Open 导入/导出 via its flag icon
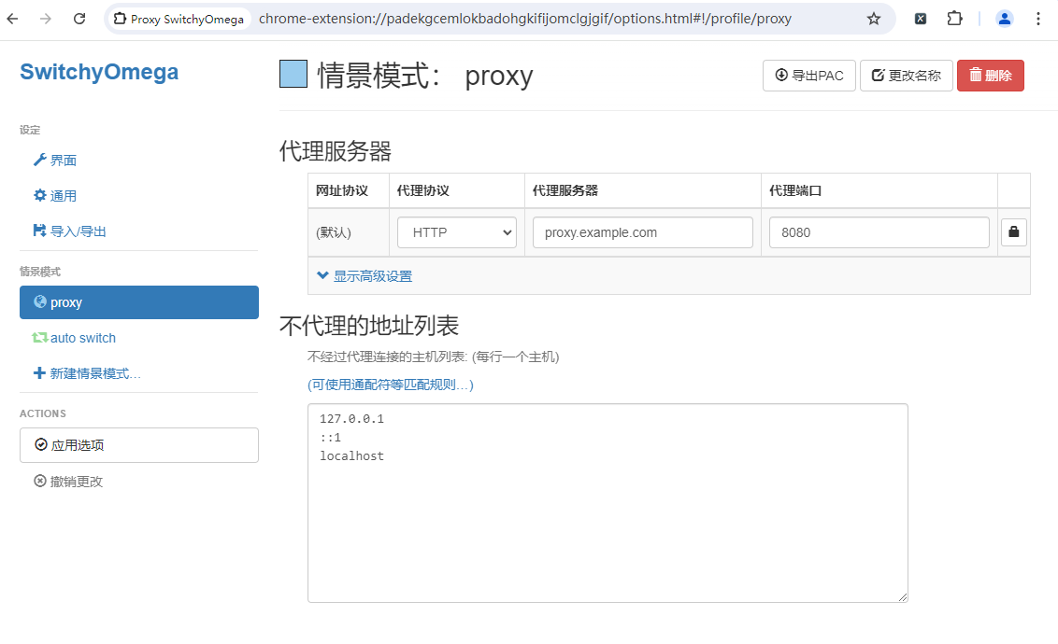Screen dimensions: 1058x644 tap(41, 231)
